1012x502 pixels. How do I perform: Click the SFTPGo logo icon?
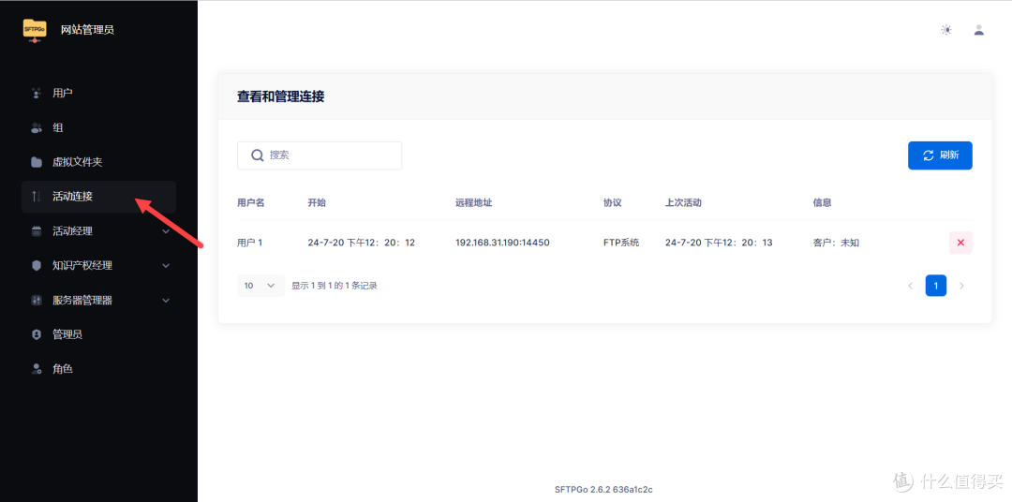[x=35, y=30]
